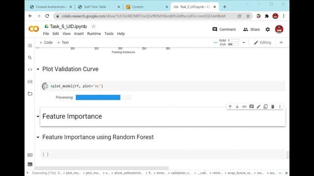Click the validation_c... entry in status bar
The image size is (314, 176).
point(181,173)
